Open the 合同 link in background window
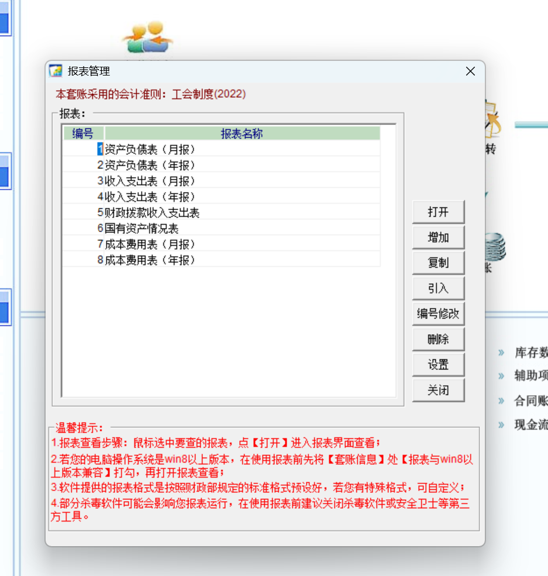The height and width of the screenshot is (576, 548). [531, 400]
